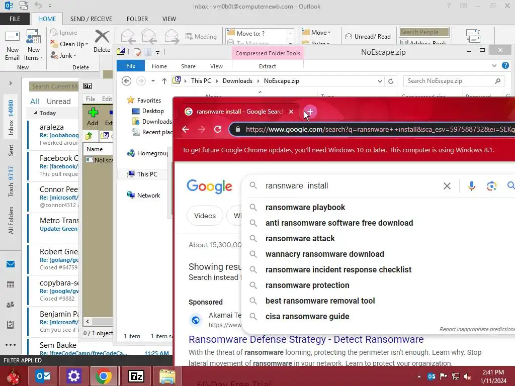Click Explorer File tab in NoEscape.zip window

[x=131, y=66]
